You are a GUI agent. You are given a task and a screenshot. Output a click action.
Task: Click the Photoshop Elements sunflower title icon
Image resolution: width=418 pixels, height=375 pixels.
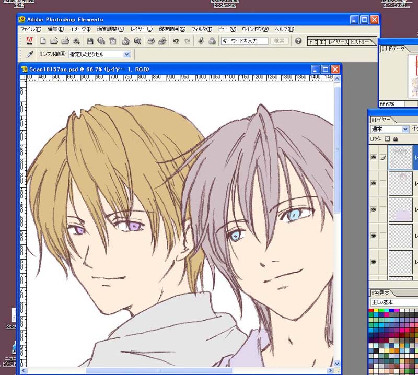[x=22, y=19]
